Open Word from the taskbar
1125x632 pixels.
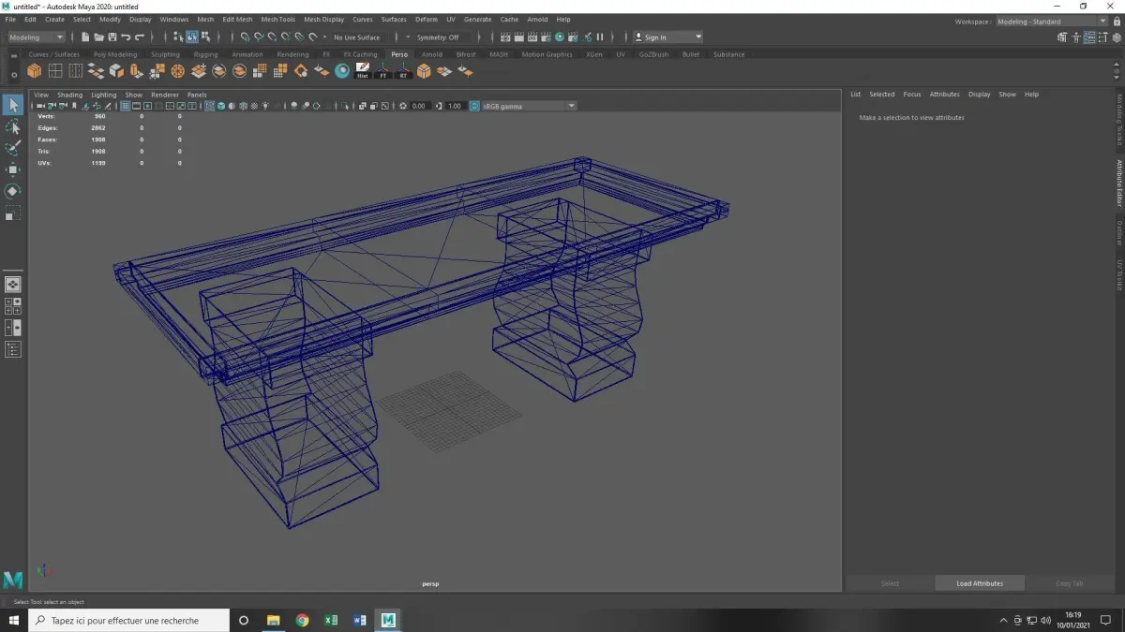[x=360, y=620]
